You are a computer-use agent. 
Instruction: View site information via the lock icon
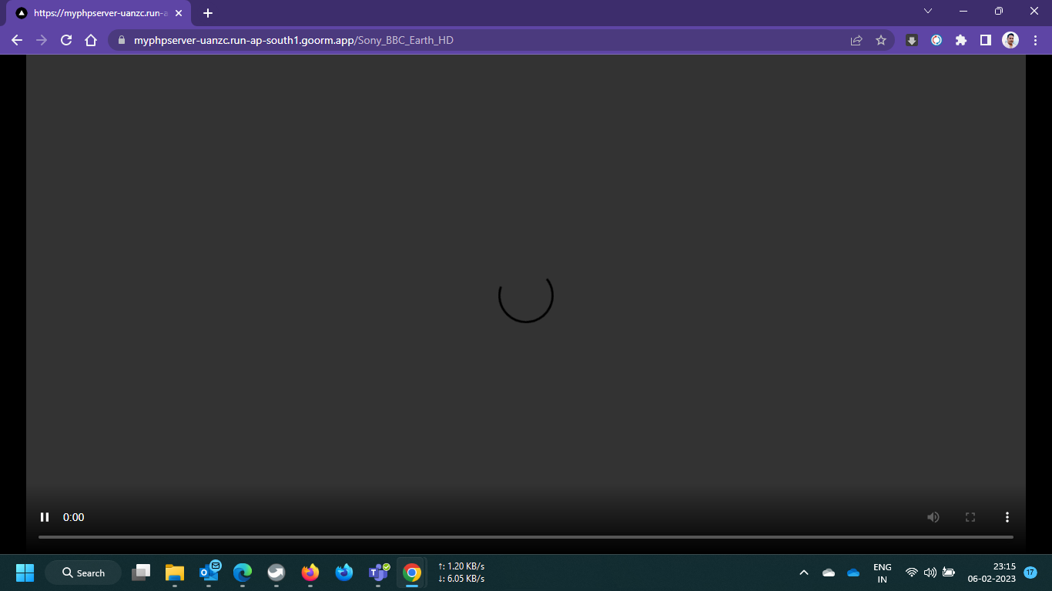click(x=121, y=40)
